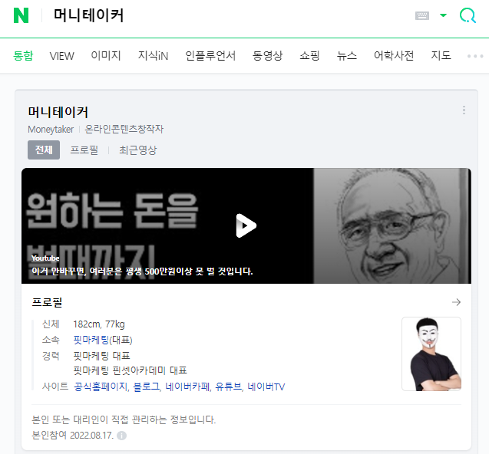The width and height of the screenshot is (489, 454).
Task: Click the green search magnifier icon
Action: pyautogui.click(x=468, y=15)
